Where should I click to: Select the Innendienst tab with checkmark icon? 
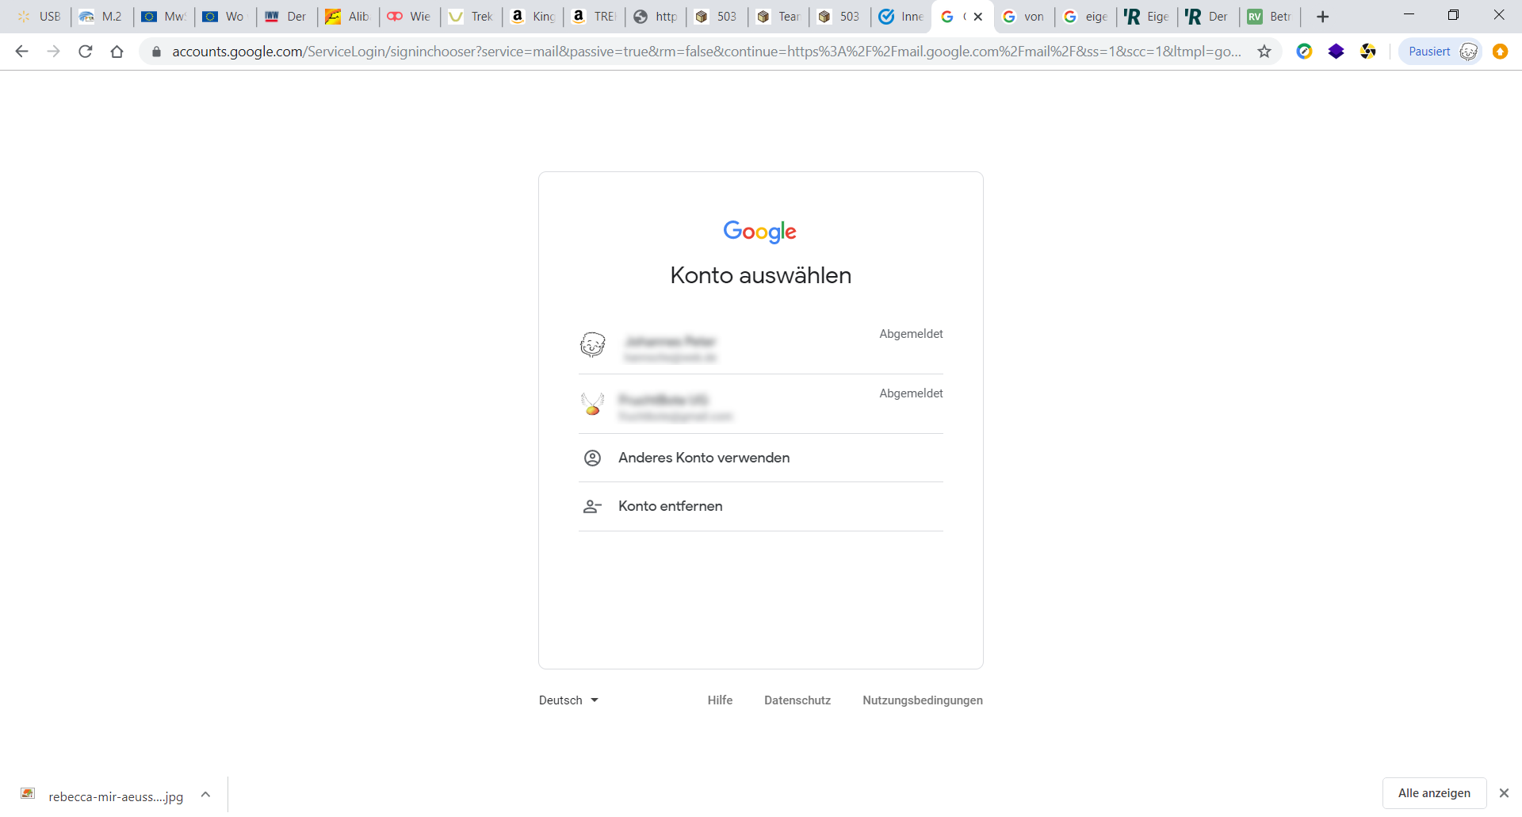tap(900, 16)
